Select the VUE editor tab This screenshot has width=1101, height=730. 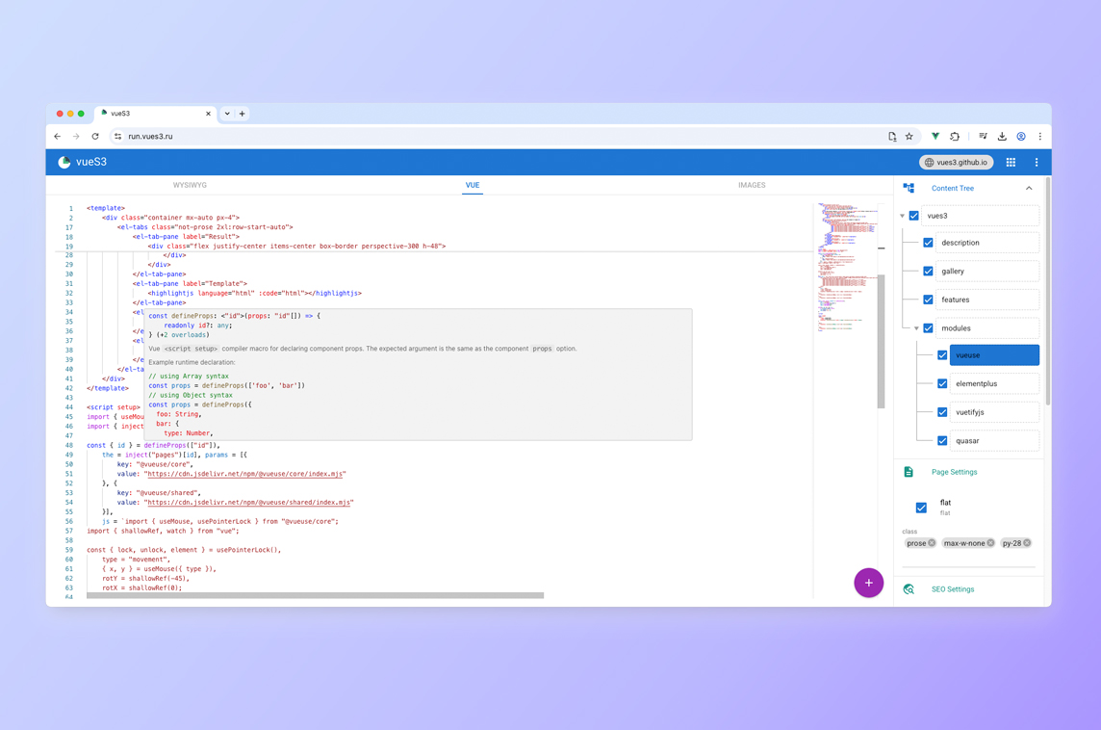pyautogui.click(x=473, y=186)
